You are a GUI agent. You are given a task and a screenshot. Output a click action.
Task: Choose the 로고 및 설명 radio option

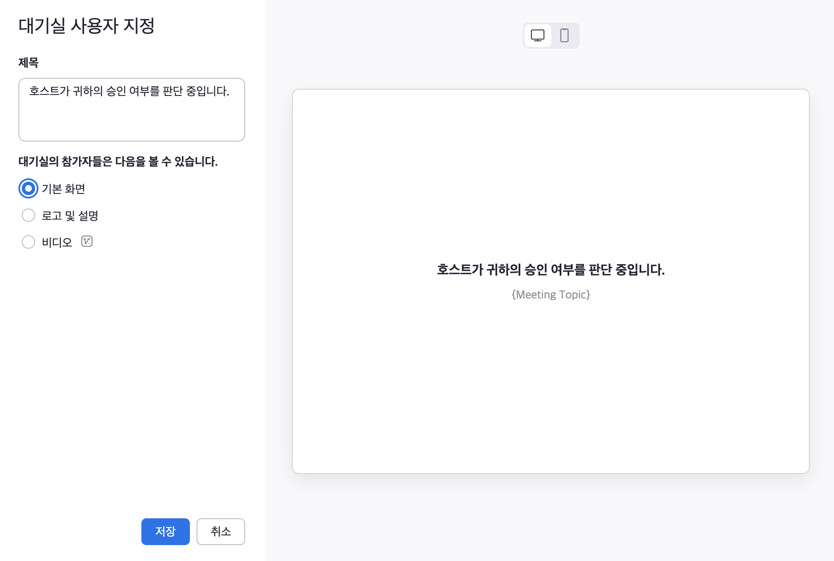click(28, 215)
